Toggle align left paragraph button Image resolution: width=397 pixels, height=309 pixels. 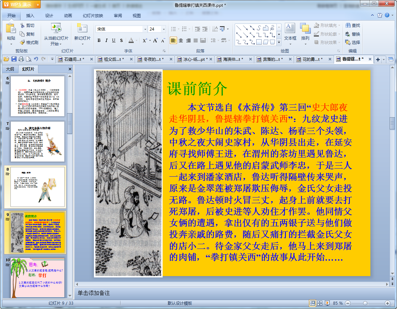pos(173,40)
